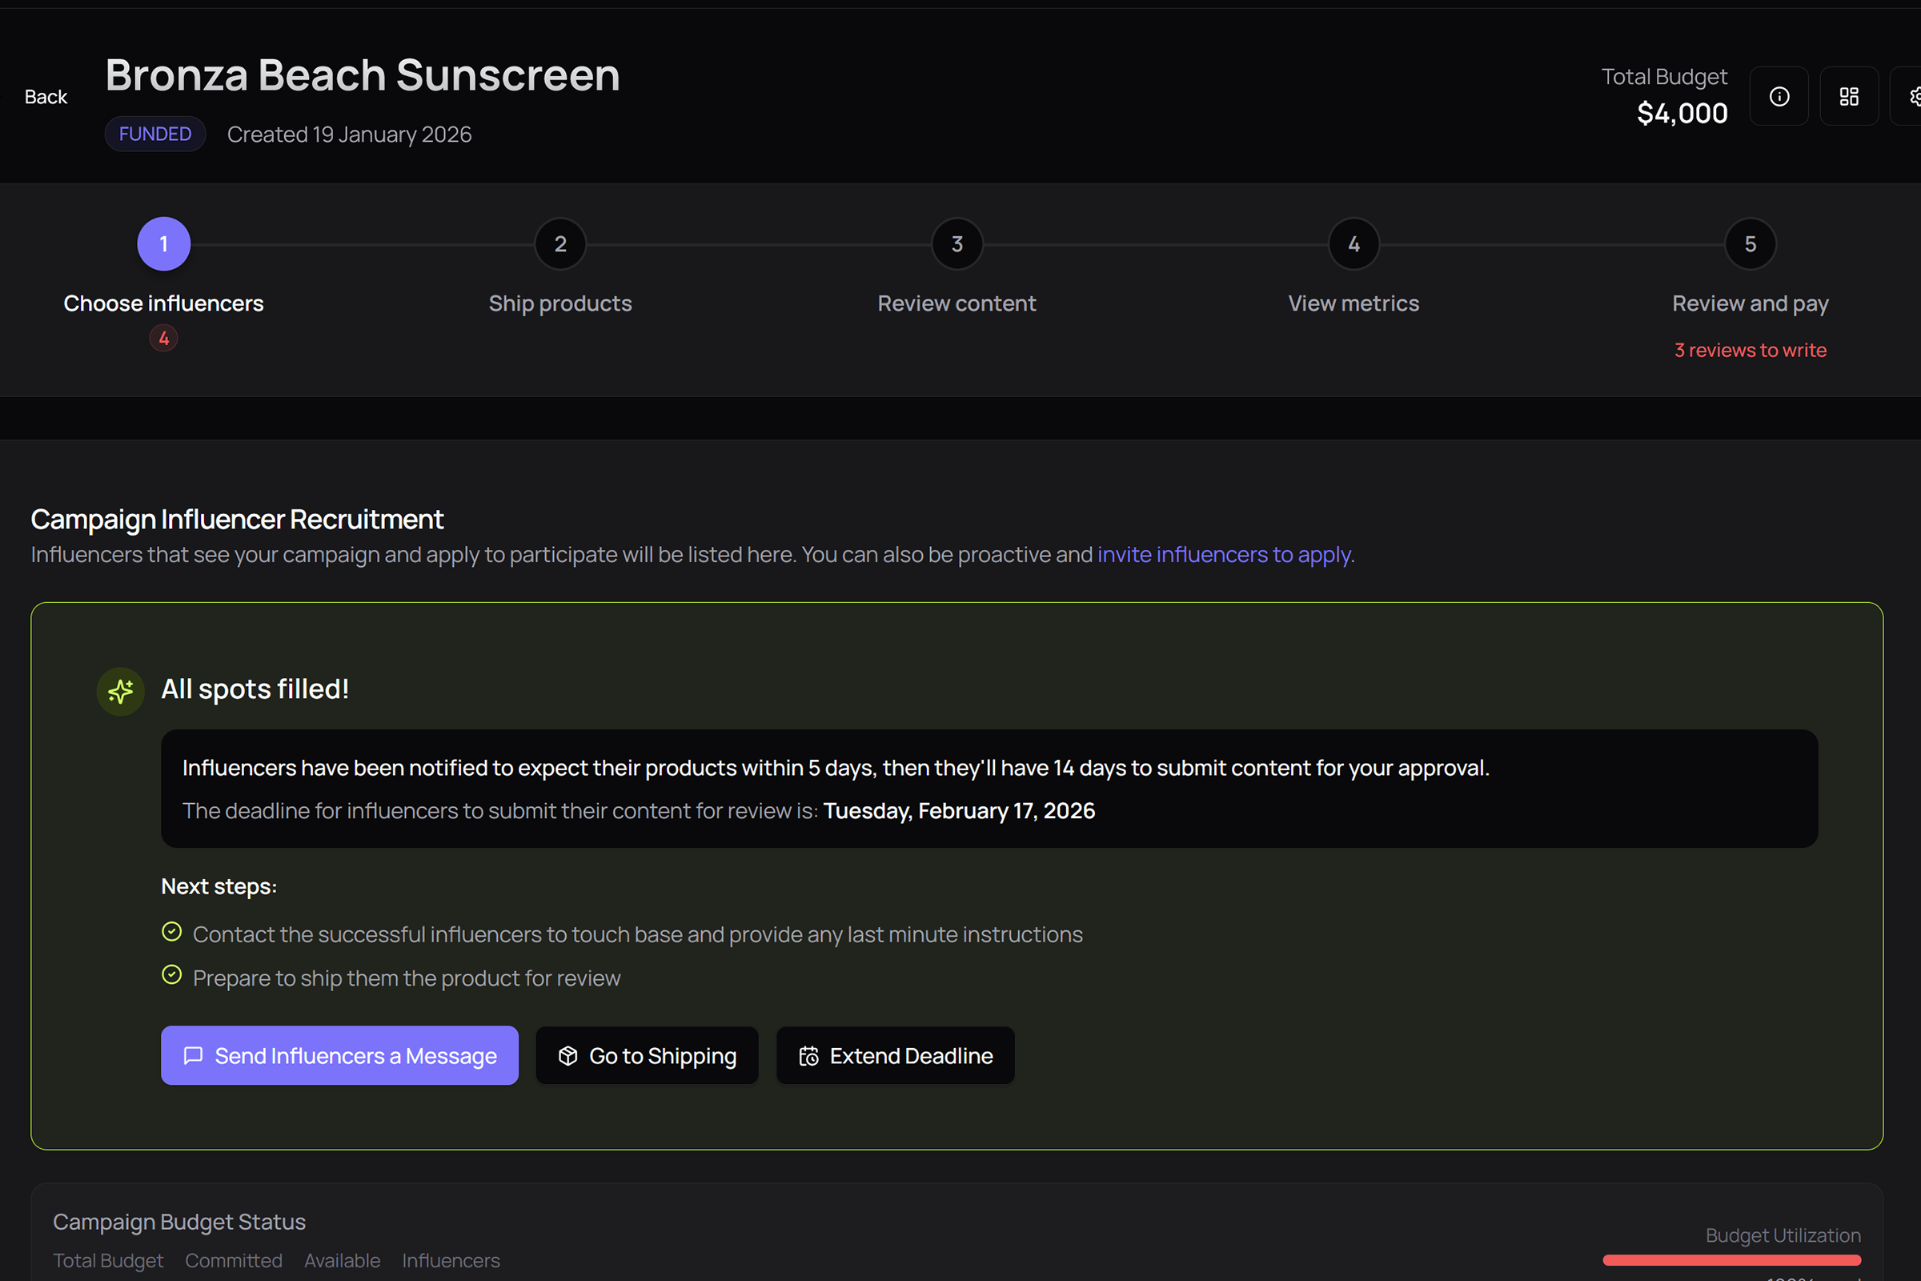Click the sparkle icon beside All spots filled
The width and height of the screenshot is (1921, 1281).
coord(120,691)
